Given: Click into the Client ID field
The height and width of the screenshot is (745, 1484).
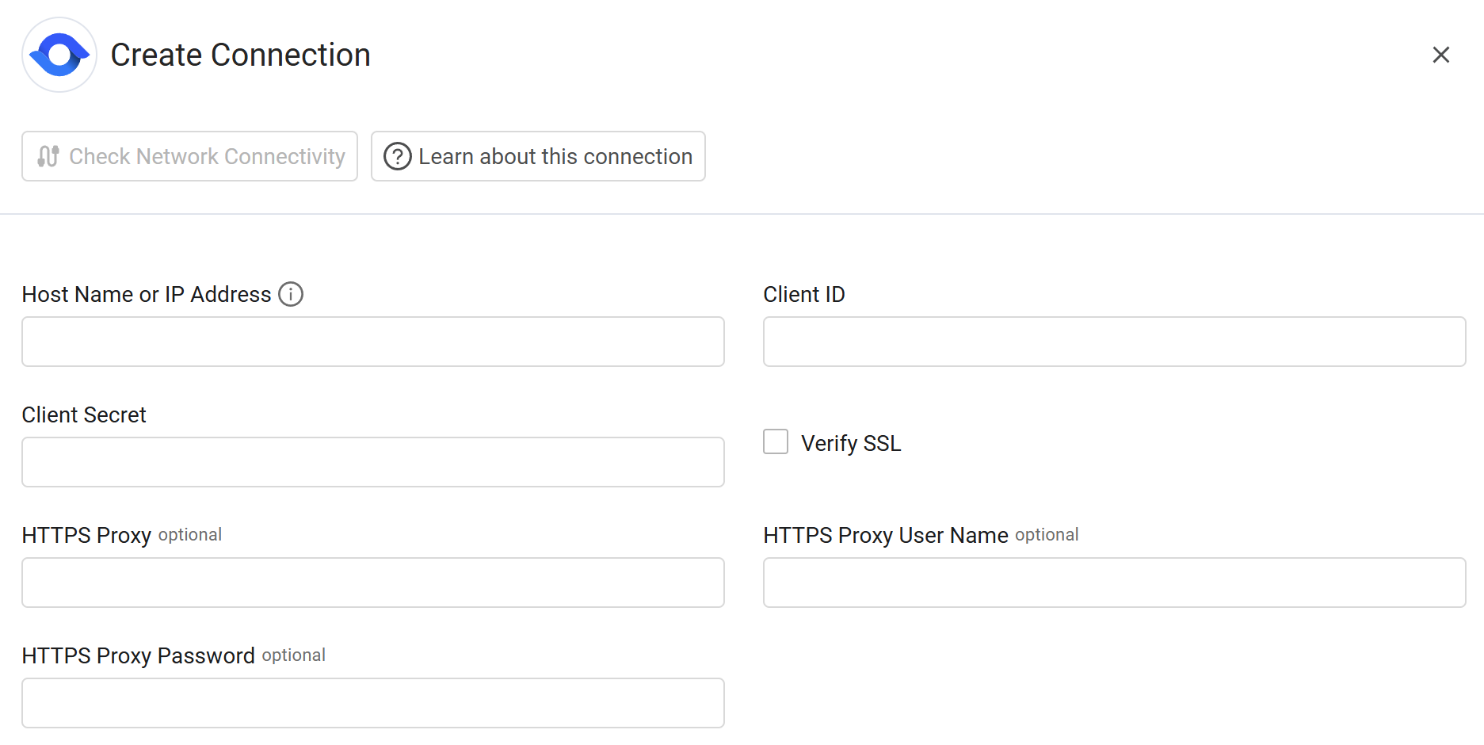Looking at the screenshot, I should click(x=1114, y=342).
